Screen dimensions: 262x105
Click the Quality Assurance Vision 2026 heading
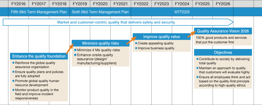coord(223,31)
